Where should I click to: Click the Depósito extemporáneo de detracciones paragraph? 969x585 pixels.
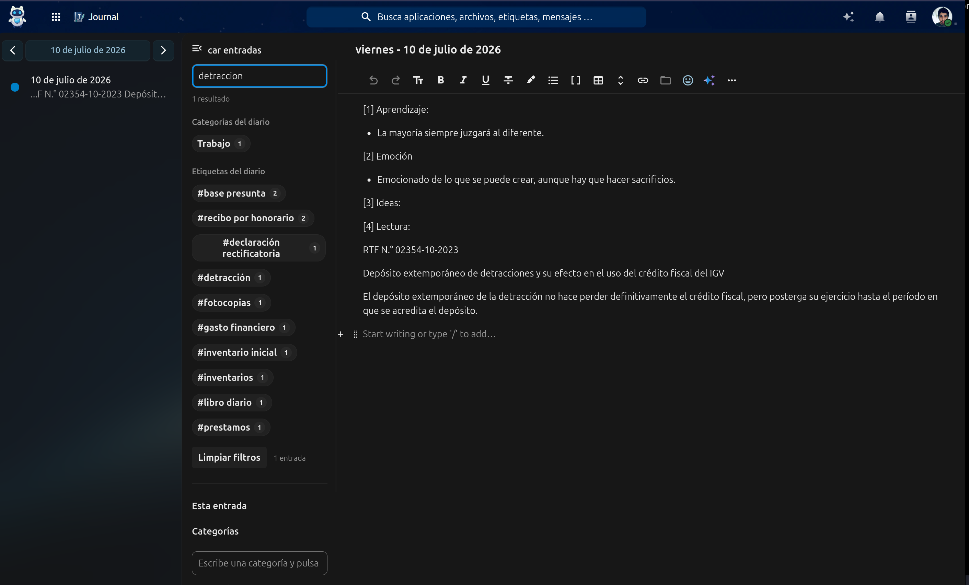tap(543, 273)
